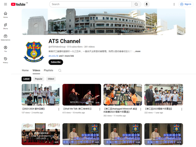Image resolution: width=196 pixels, height=147 pixels.
Task: Select the Latest sort chip
Action: point(26,79)
